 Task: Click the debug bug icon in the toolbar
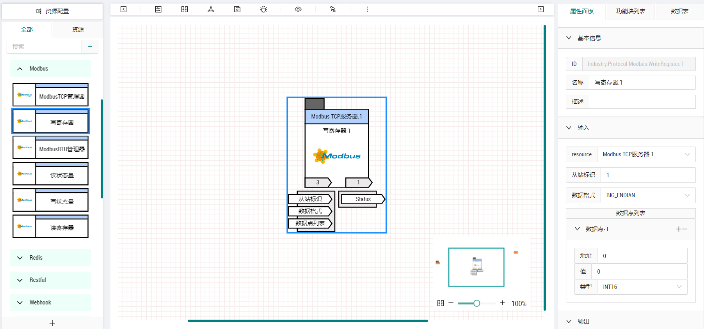click(264, 9)
